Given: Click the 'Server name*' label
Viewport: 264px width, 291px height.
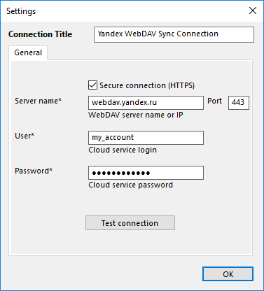Looking at the screenshot, I should 38,101.
